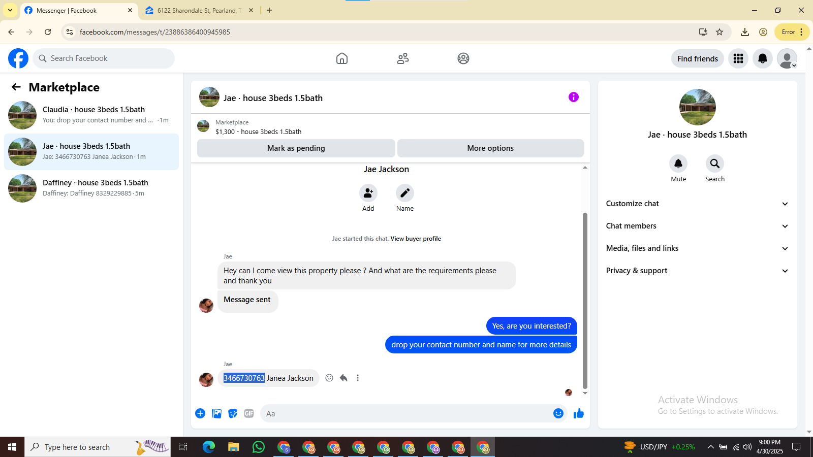Open the Friends icon in top navigation
Image resolution: width=813 pixels, height=457 pixels.
point(403,58)
